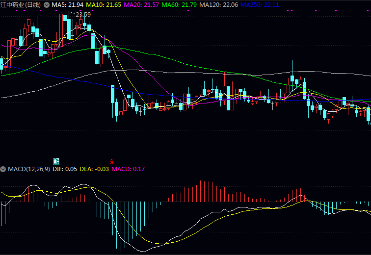Select the blue MA250 label
The height and width of the screenshot is (255, 371).
coord(259,4)
